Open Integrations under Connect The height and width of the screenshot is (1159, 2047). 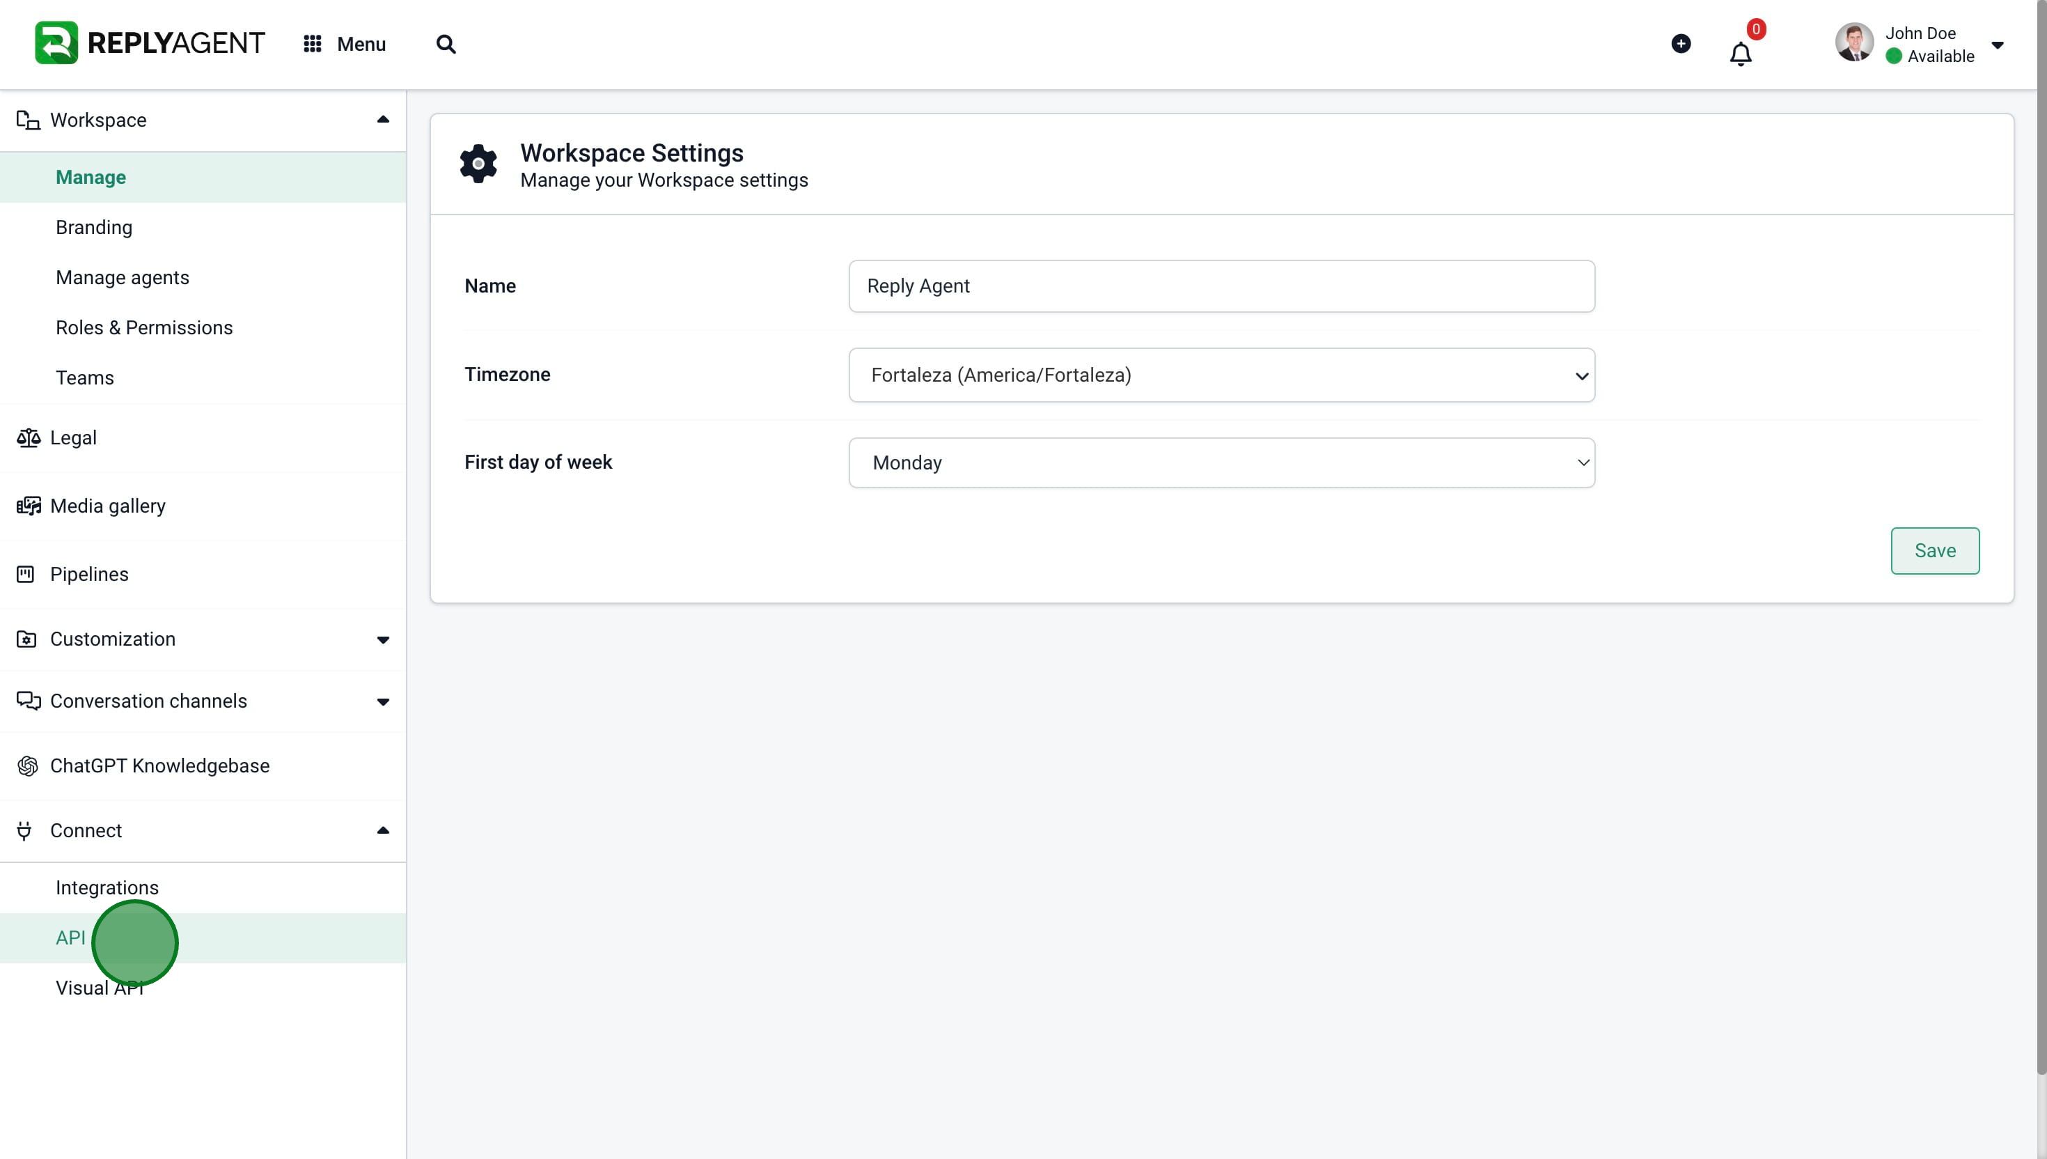point(203,887)
